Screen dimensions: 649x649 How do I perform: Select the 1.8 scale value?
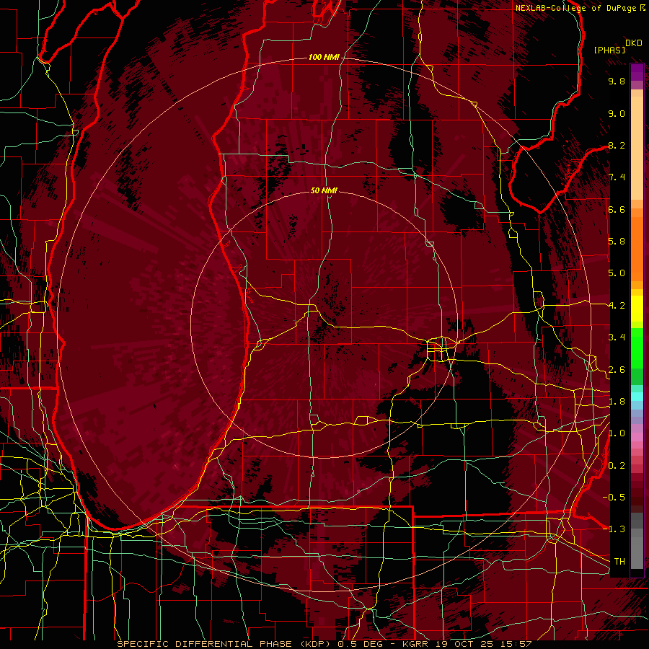pos(617,402)
